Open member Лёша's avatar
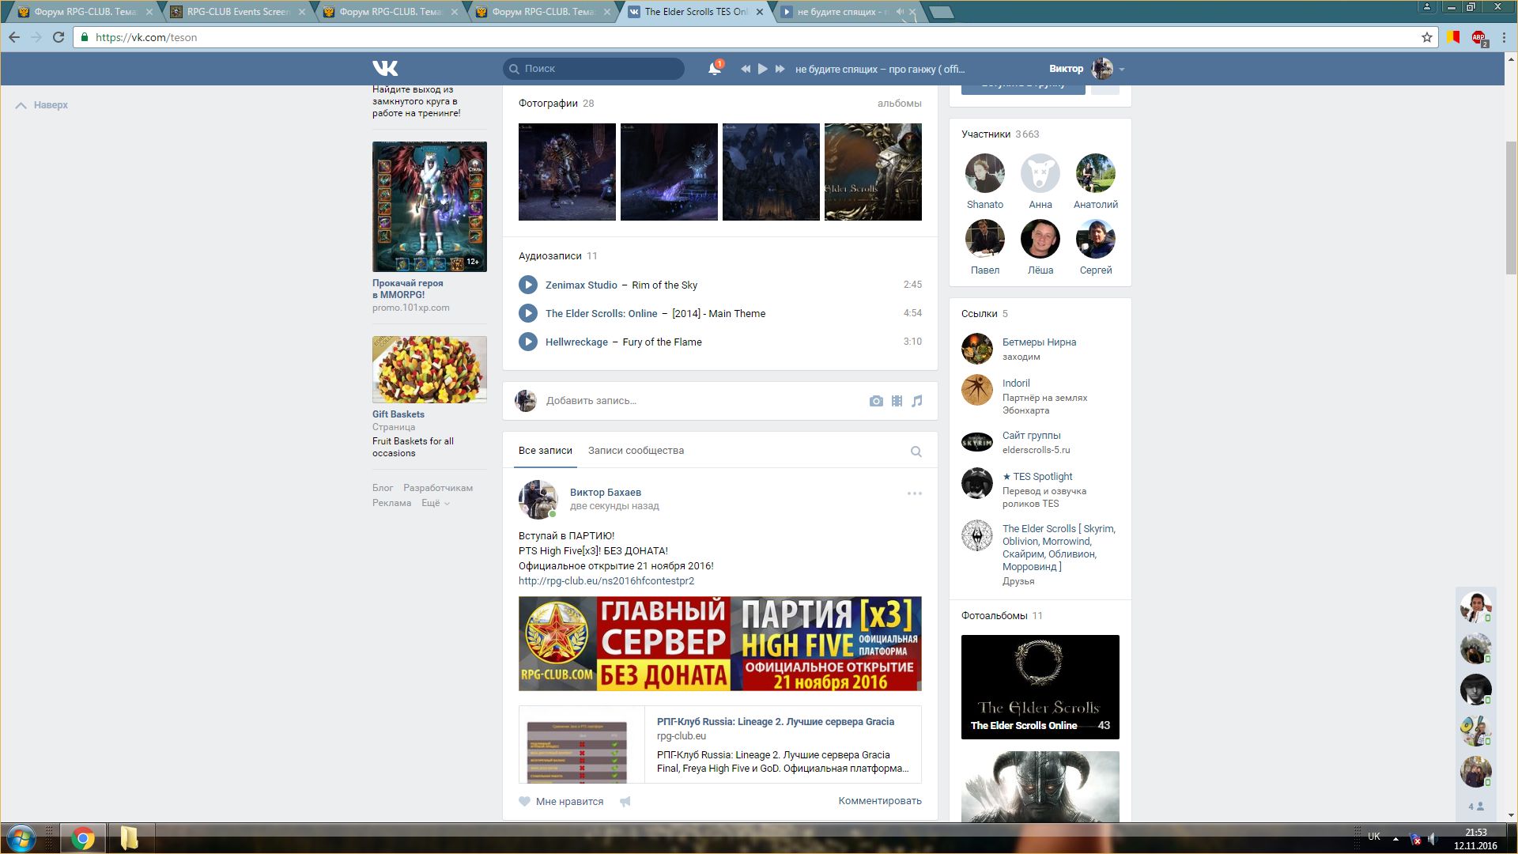 click(x=1040, y=239)
